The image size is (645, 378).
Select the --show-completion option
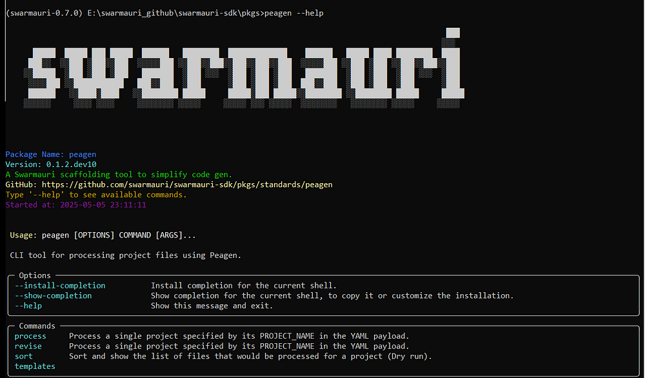click(x=53, y=295)
